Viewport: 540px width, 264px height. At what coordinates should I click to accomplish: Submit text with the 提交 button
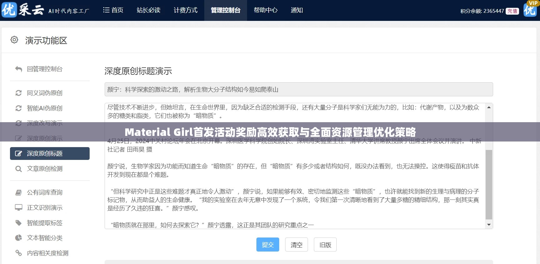(268, 245)
